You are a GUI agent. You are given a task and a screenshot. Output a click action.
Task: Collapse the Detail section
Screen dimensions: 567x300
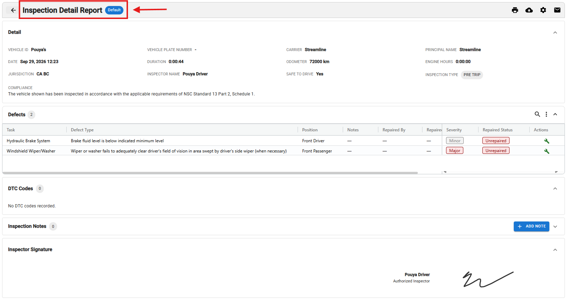555,32
